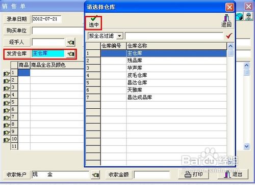The width and height of the screenshot is (255, 185).
Task: Click the hand pointer icon for row 1
Action: pyautogui.click(x=7, y=74)
